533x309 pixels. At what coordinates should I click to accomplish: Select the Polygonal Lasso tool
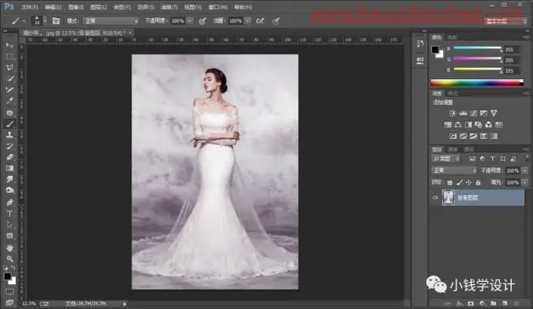10,67
